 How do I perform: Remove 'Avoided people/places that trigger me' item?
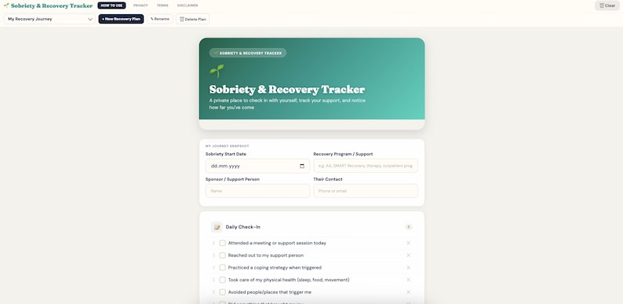tap(409, 292)
